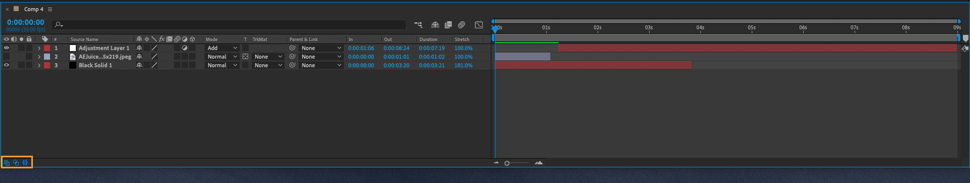
Task: Select the Black Solid 1 layer bar in timeline
Action: 593,65
